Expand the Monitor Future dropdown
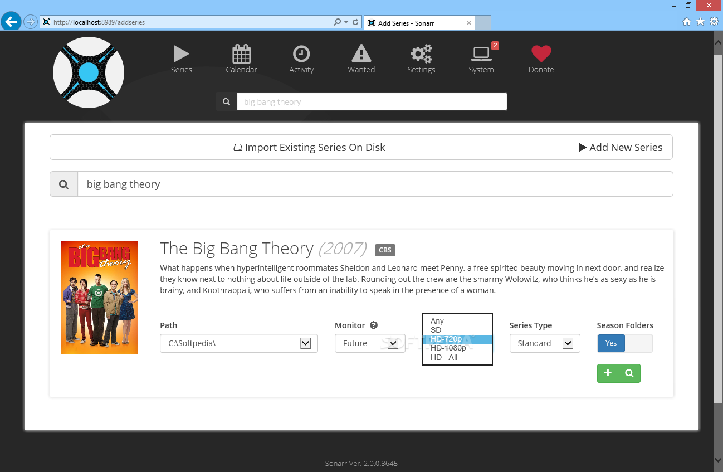723x472 pixels. point(393,343)
